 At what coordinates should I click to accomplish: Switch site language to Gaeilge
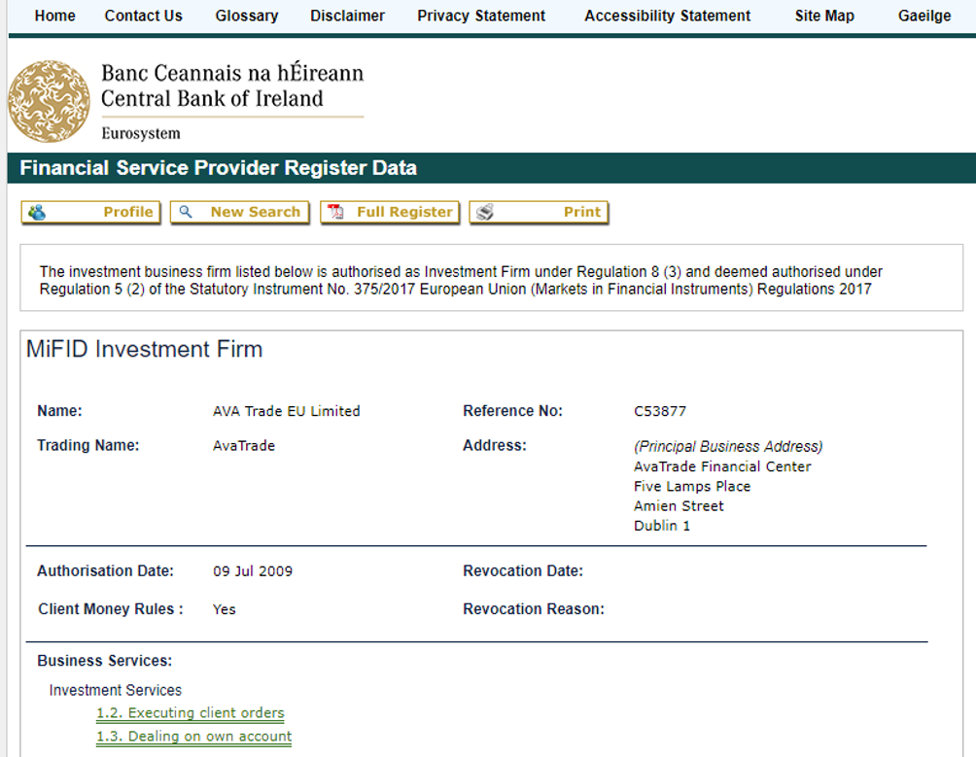click(924, 16)
